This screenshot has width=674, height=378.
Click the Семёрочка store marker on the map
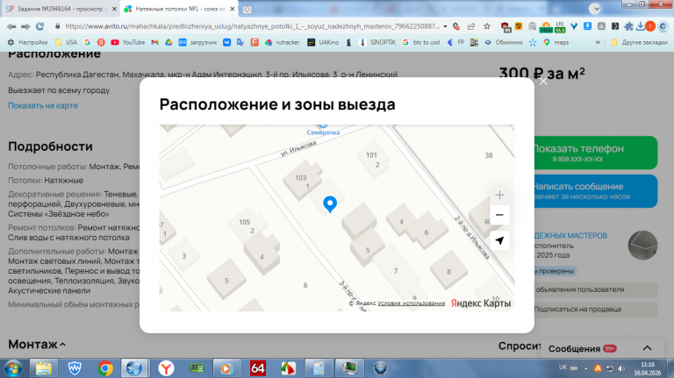pos(323,129)
